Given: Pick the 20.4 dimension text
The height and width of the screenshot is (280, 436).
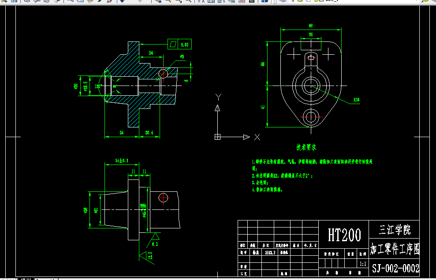Looking at the screenshot, I should [149, 133].
